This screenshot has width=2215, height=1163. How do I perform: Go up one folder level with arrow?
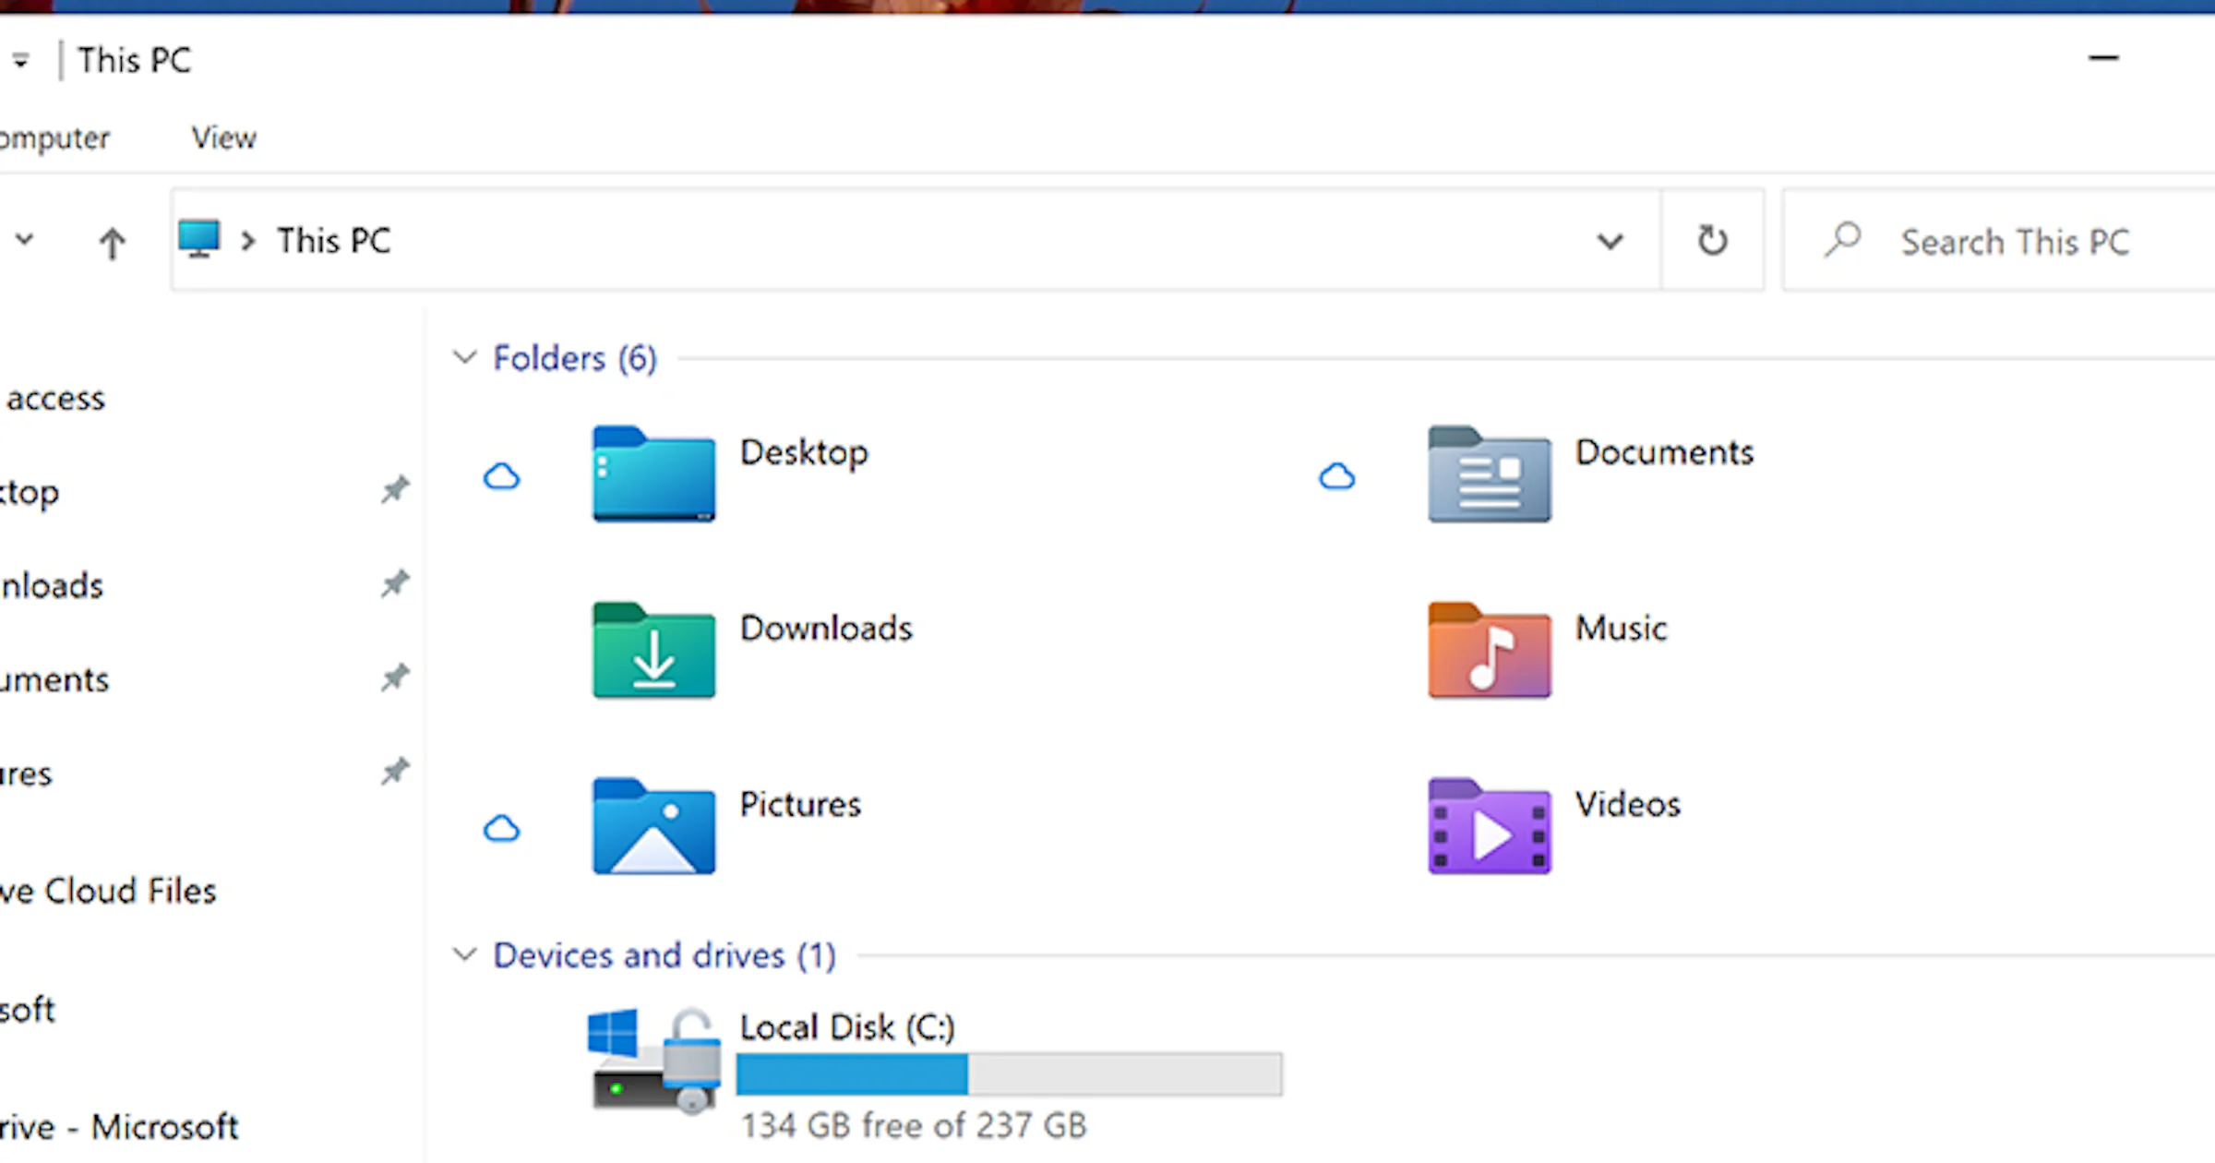pyautogui.click(x=112, y=243)
